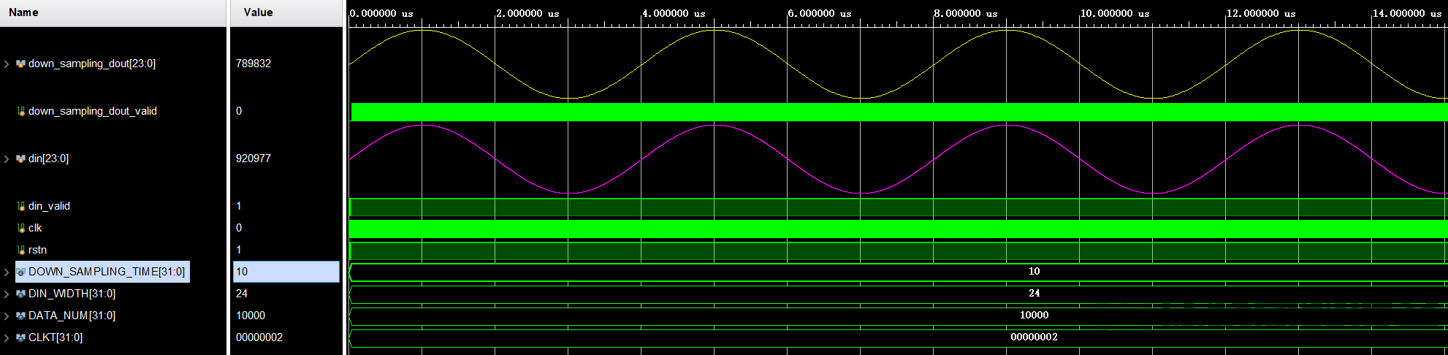Screen dimensions: 1448x355
Task: Click the DATA_NUM value 10000
Action: pyautogui.click(x=251, y=316)
